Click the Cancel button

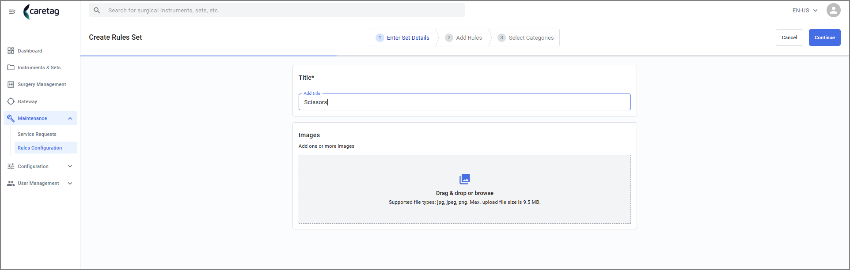click(x=789, y=37)
